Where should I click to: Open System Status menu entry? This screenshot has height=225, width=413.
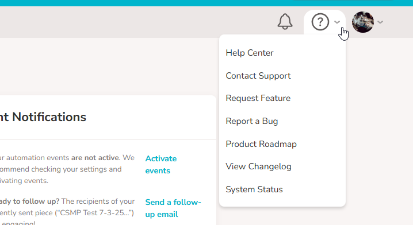tap(254, 189)
